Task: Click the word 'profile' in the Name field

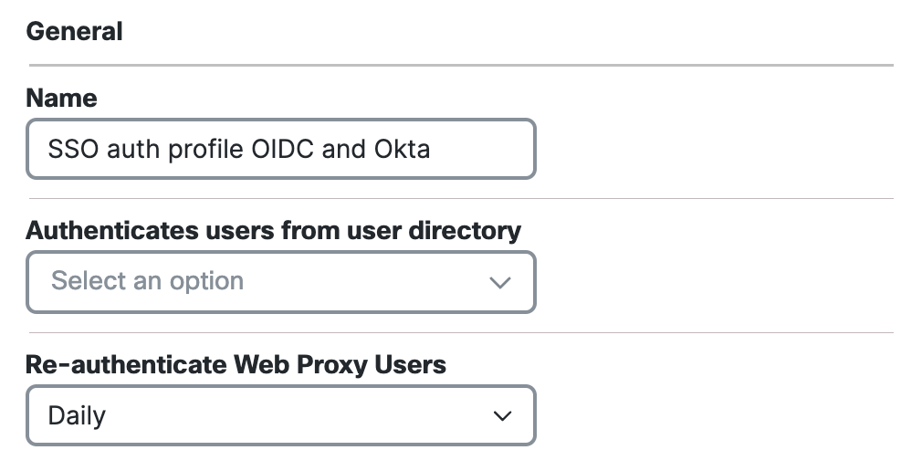Action: pos(205,151)
